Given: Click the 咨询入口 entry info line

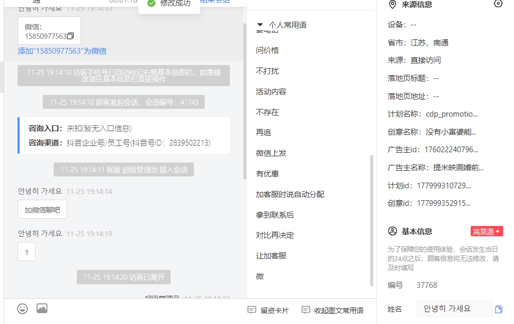Looking at the screenshot, I should coord(80,128).
